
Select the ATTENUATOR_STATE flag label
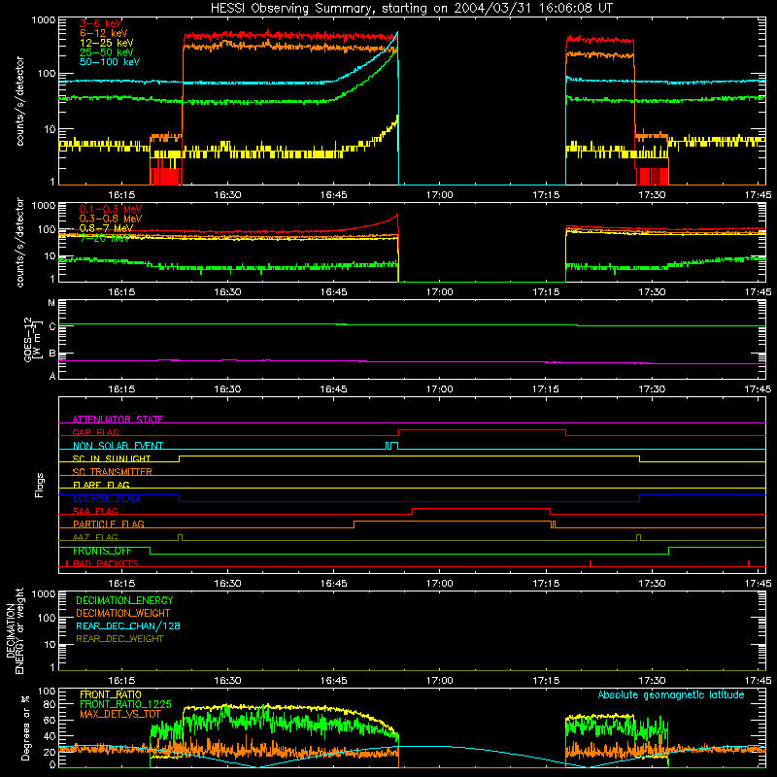point(118,420)
